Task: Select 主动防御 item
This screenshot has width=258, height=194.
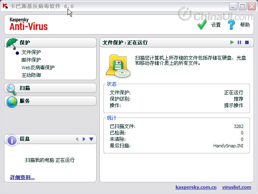Action: [31, 75]
